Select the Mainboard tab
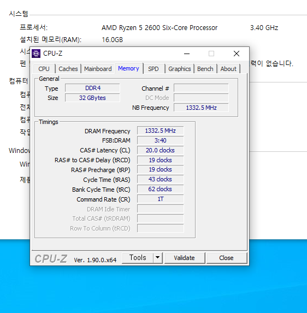This screenshot has height=313, width=307. pyautogui.click(x=98, y=69)
